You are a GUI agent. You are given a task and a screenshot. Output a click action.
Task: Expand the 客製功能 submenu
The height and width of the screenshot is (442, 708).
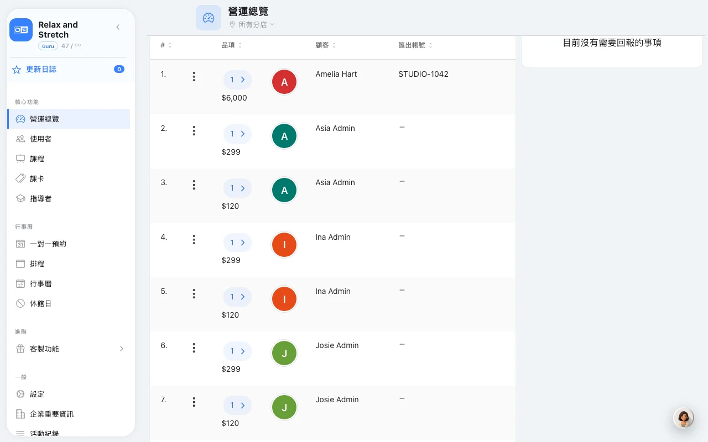coord(69,349)
